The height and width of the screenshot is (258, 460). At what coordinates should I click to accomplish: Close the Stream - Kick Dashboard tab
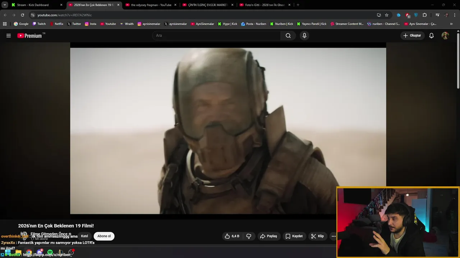(x=61, y=5)
